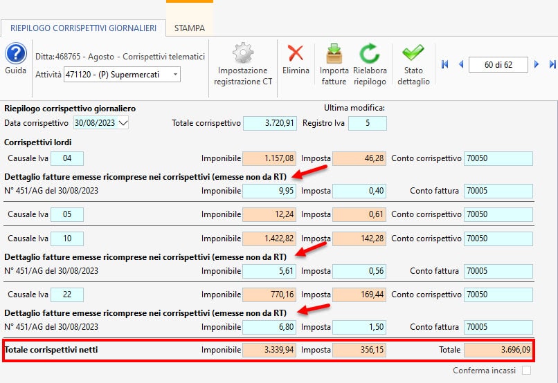Click the Registro Iva field
This screenshot has height=383, width=558.
(367, 123)
